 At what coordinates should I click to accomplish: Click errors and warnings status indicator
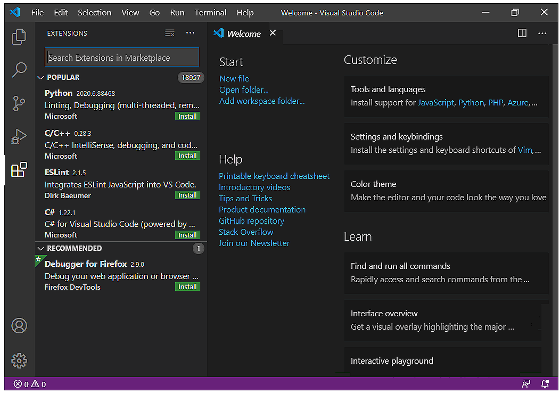pyautogui.click(x=30, y=384)
